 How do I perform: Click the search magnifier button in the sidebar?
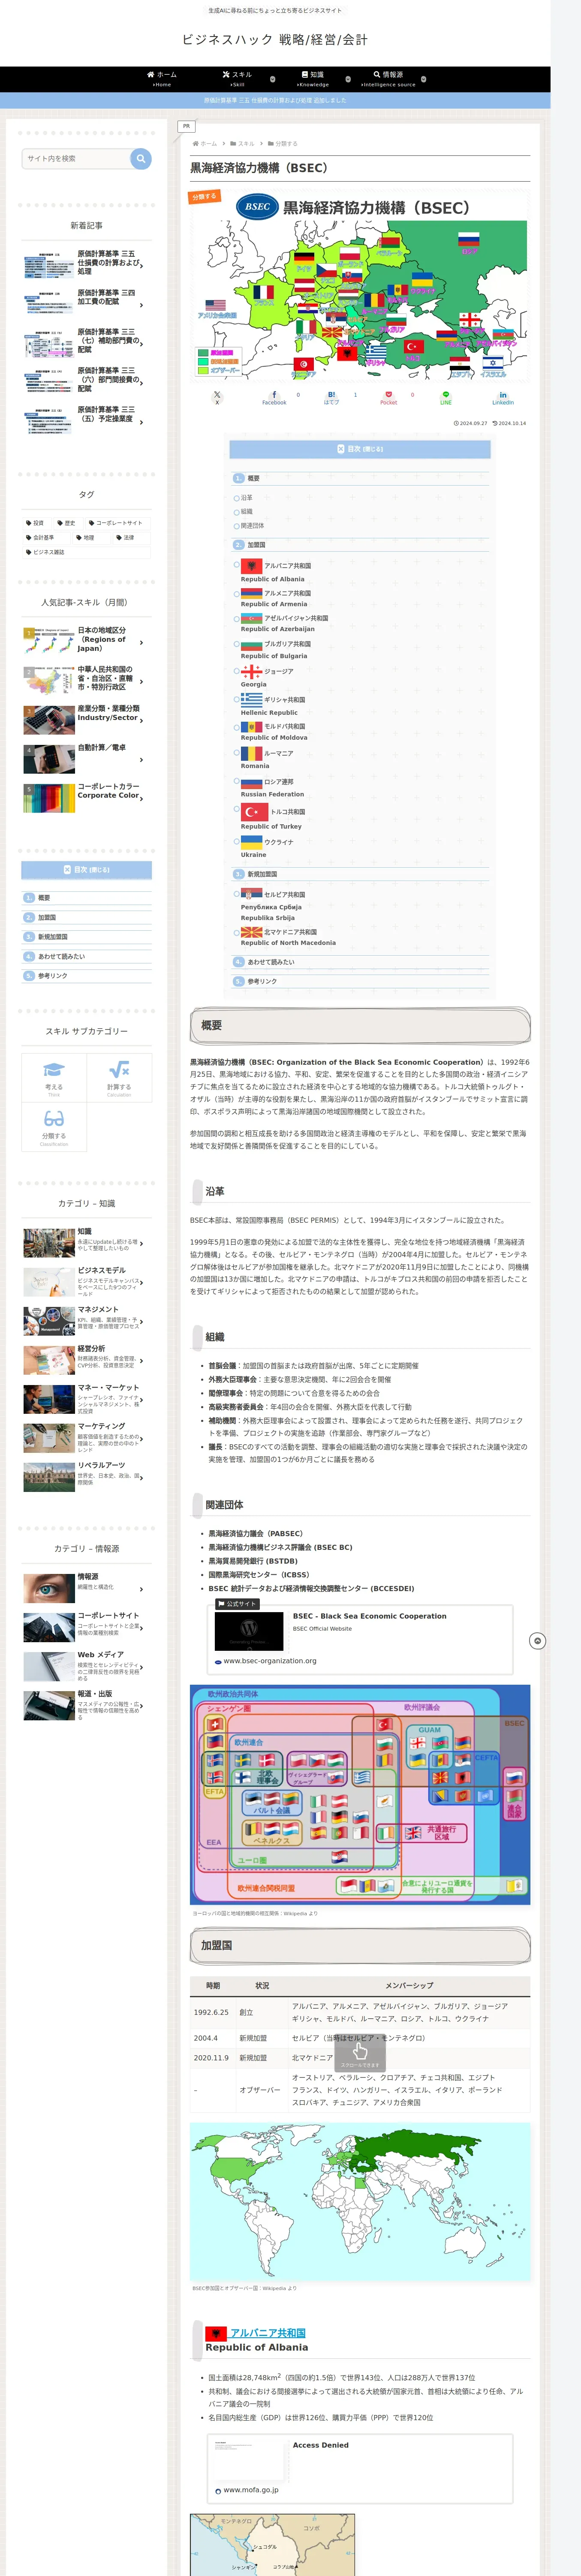[x=141, y=158]
